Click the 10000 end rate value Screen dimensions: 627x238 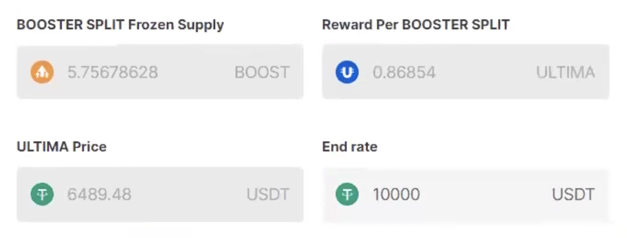(396, 194)
